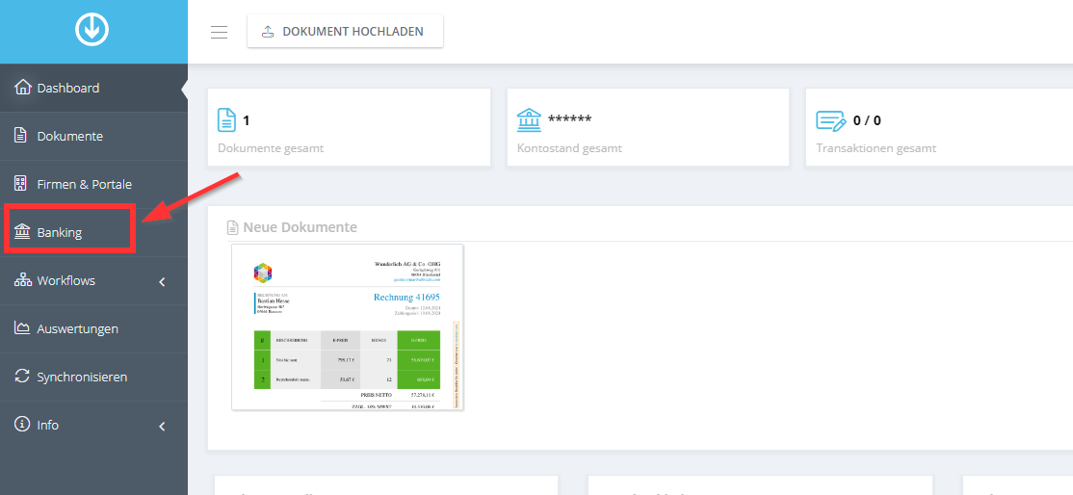Open the Dokumente menu item
This screenshot has width=1073, height=495.
click(x=93, y=136)
